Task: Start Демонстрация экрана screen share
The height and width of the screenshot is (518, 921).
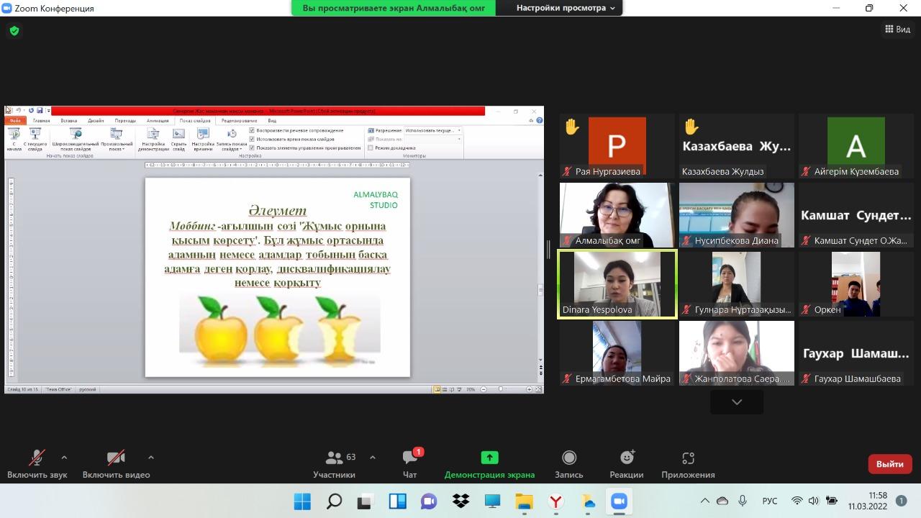Action: click(x=489, y=463)
